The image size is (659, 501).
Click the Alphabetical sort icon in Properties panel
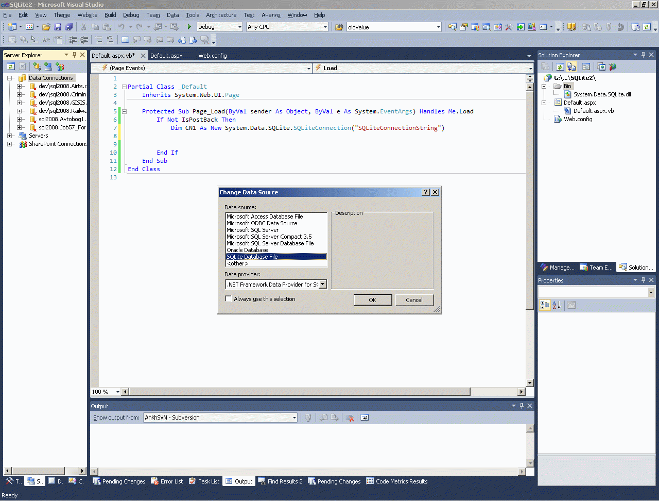(x=556, y=305)
